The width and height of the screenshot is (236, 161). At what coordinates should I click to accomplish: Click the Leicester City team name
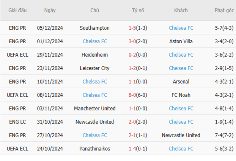click(95, 68)
